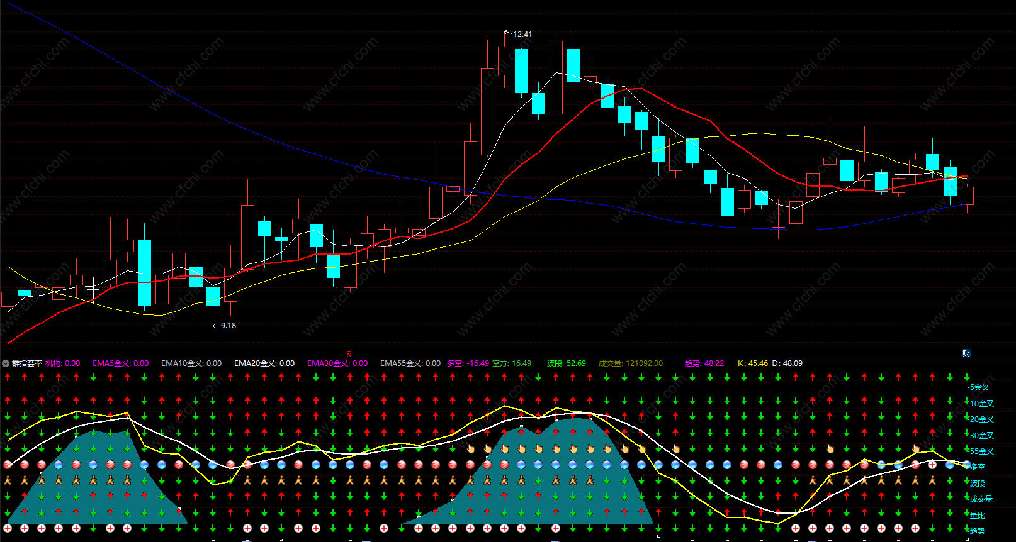Click the 多空: -16.49 readout

[x=468, y=363]
